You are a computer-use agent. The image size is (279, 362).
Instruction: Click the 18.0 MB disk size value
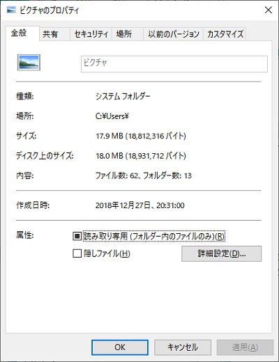141,156
